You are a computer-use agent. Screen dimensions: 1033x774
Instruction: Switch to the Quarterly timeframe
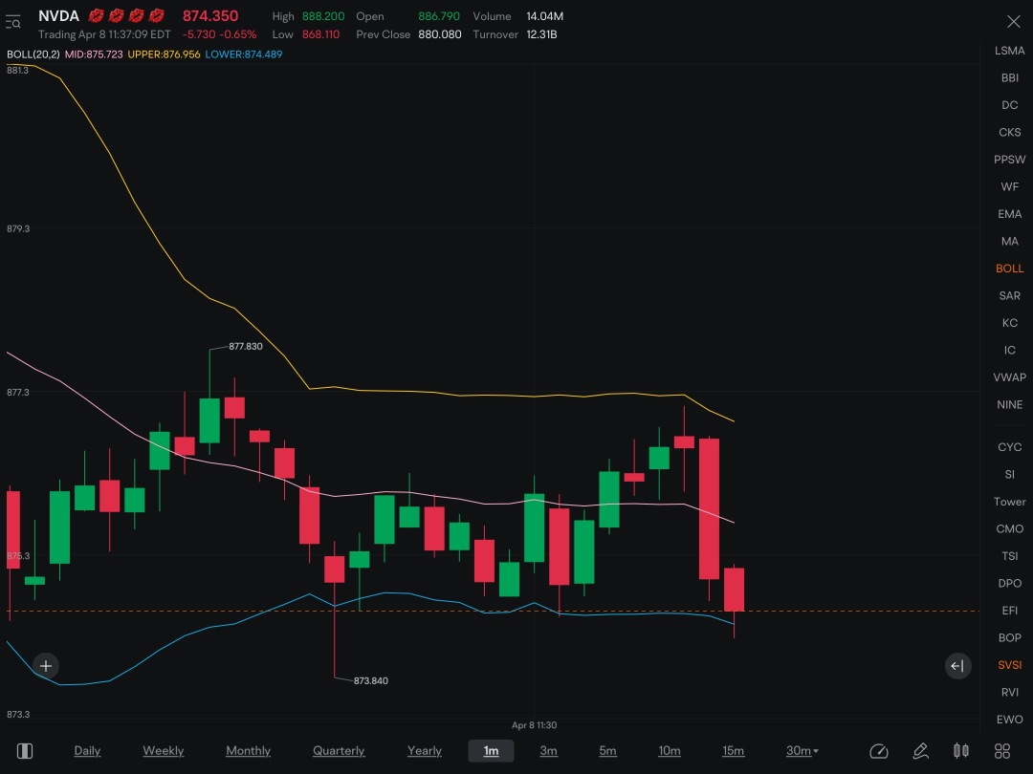339,751
